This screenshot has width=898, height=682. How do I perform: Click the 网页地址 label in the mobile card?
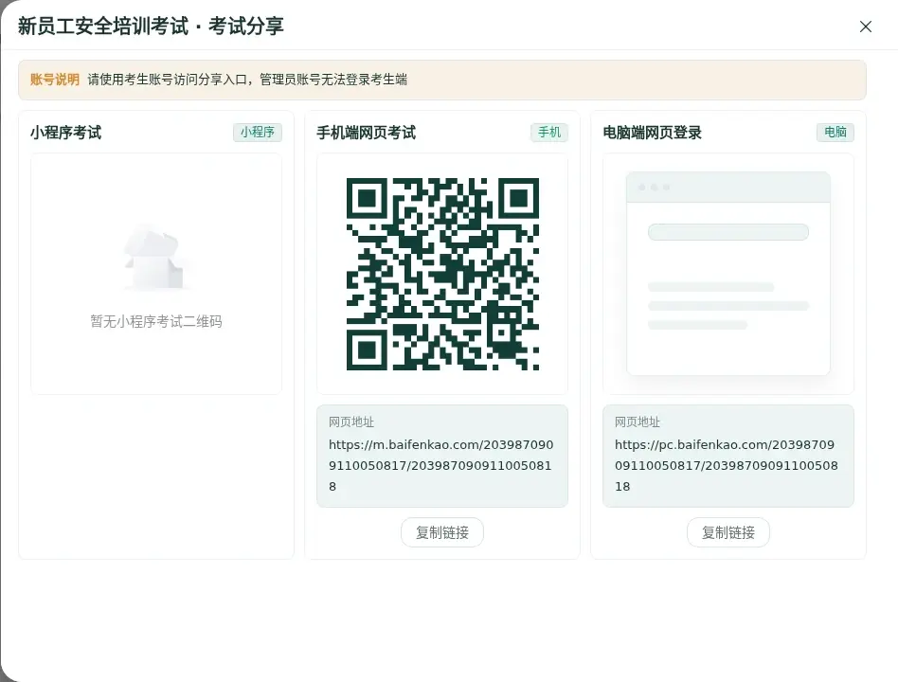point(351,422)
